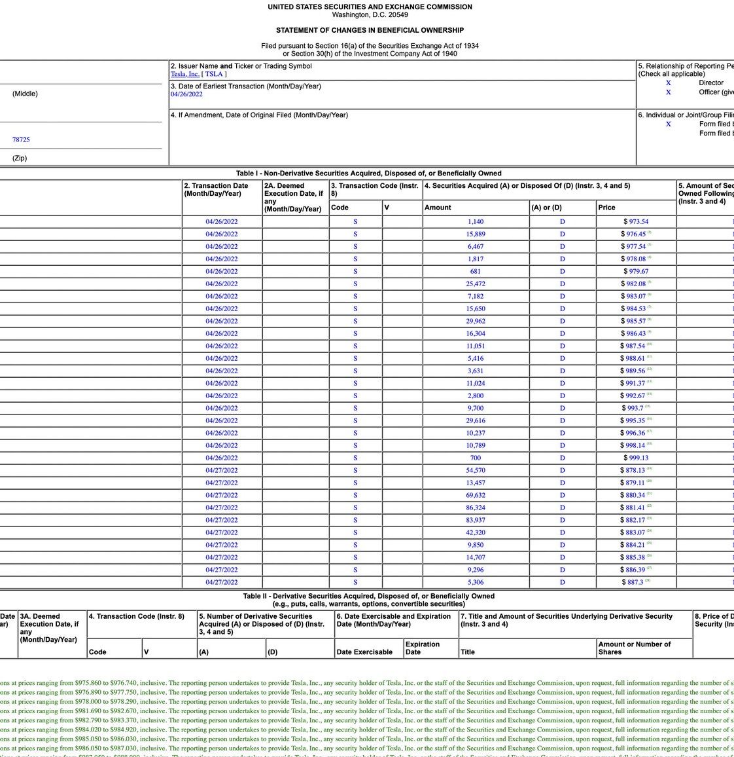Click the Officer relationship X mark

tap(669, 92)
